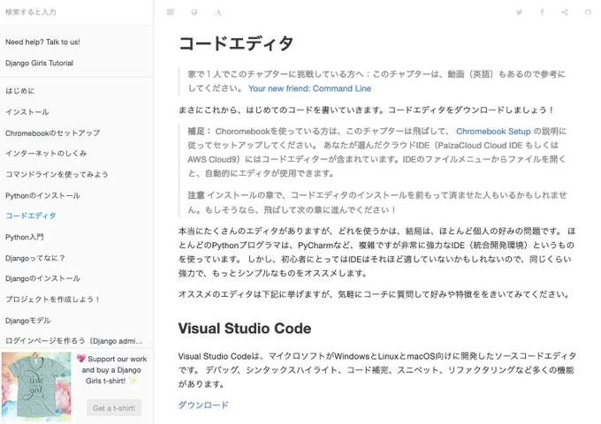Open Djangoのインストール chapter

point(43,278)
